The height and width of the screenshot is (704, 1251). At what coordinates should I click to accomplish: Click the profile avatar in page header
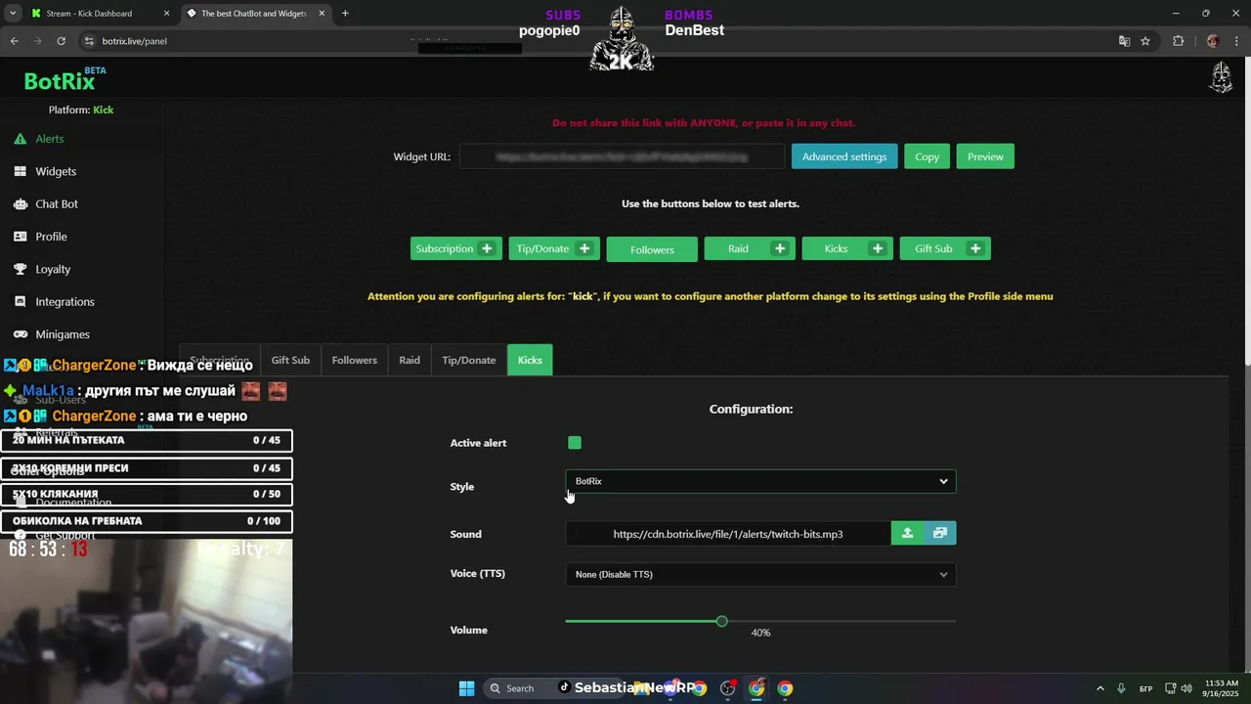point(1221,77)
